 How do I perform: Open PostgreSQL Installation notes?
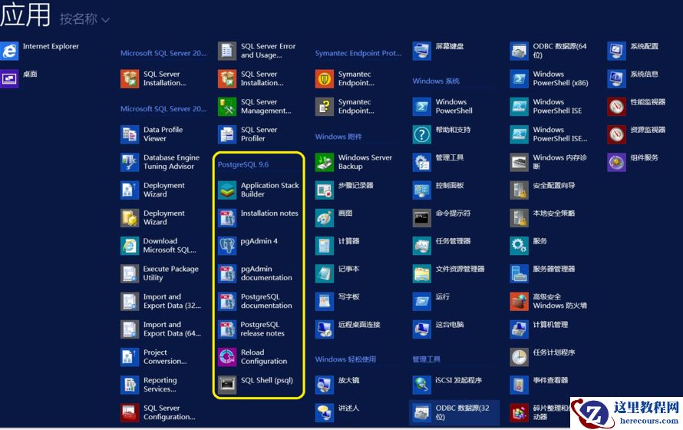tap(259, 218)
